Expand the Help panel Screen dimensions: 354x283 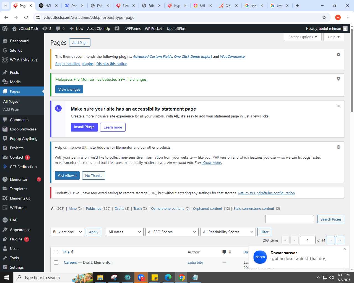(x=334, y=37)
